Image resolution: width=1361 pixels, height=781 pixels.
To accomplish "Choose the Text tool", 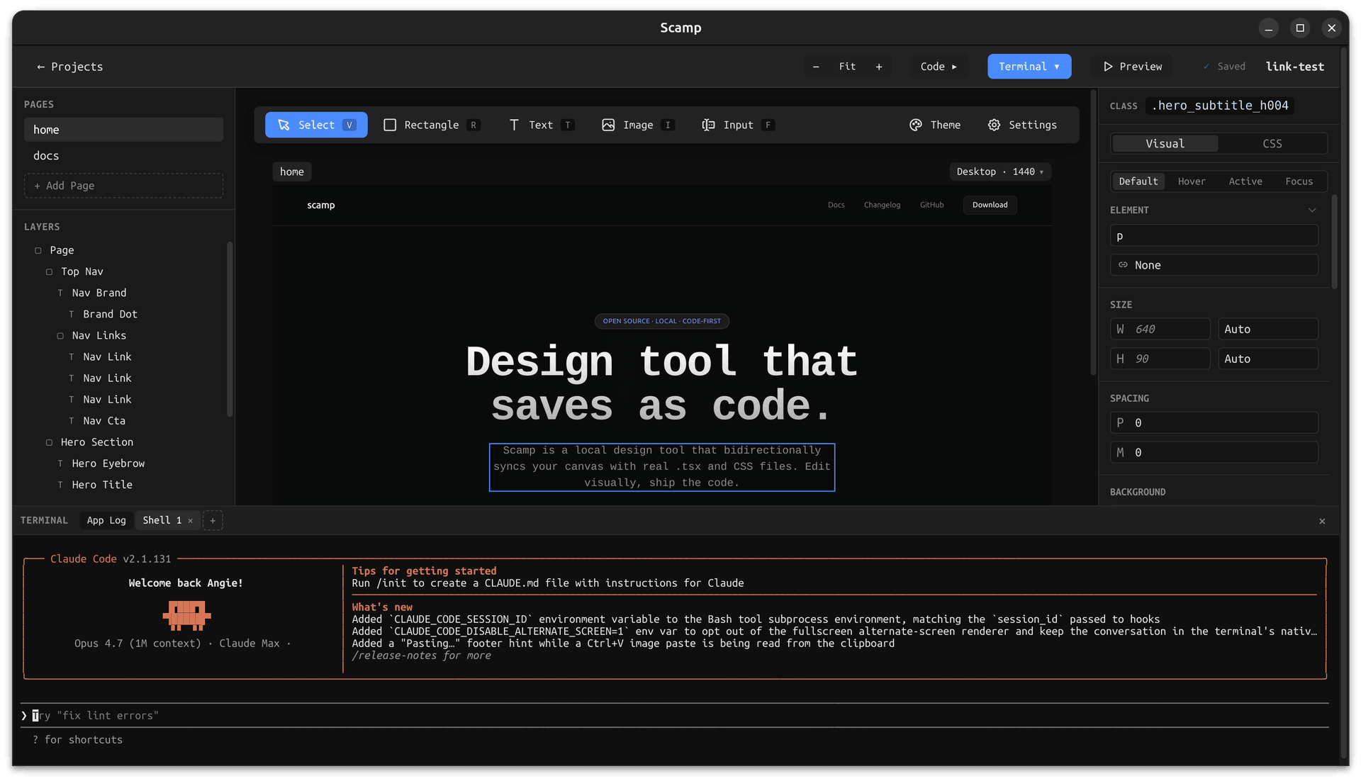I will [x=541, y=125].
